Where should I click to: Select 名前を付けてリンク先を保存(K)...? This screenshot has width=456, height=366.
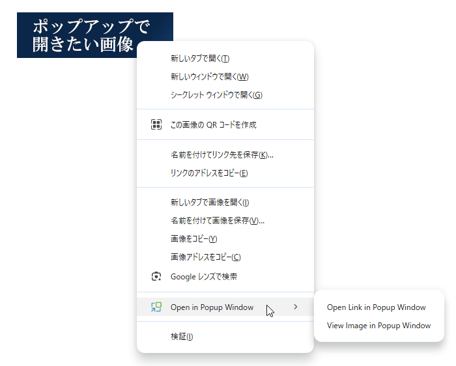click(225, 154)
